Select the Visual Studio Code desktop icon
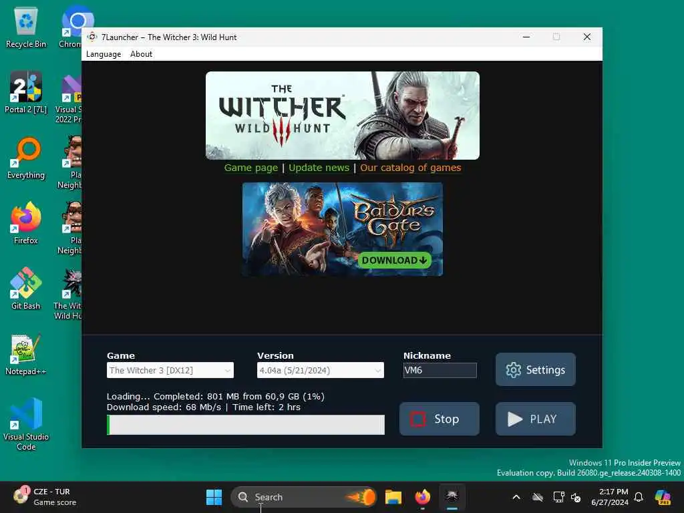 (26, 424)
